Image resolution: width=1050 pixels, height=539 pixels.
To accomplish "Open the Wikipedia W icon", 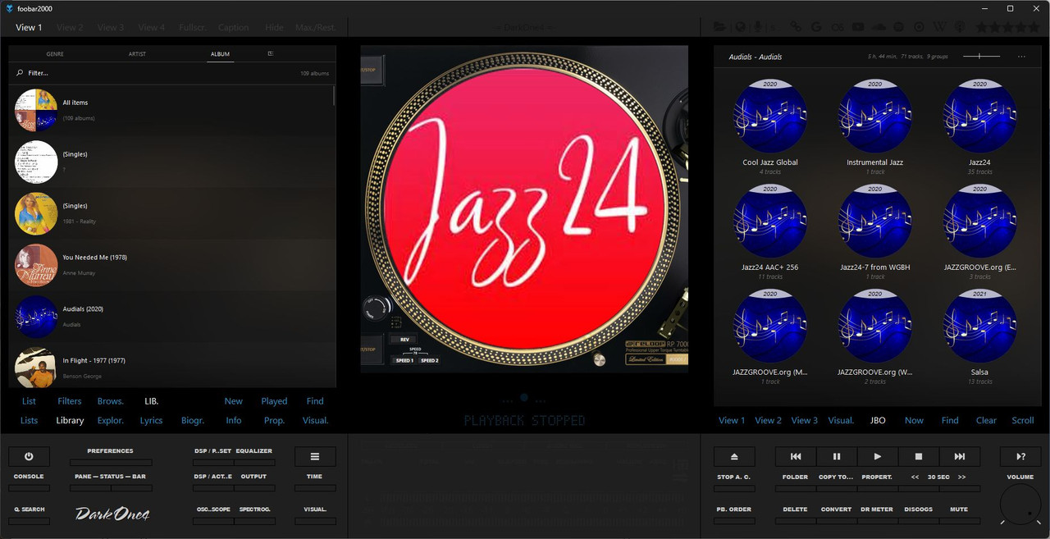I will coord(940,27).
